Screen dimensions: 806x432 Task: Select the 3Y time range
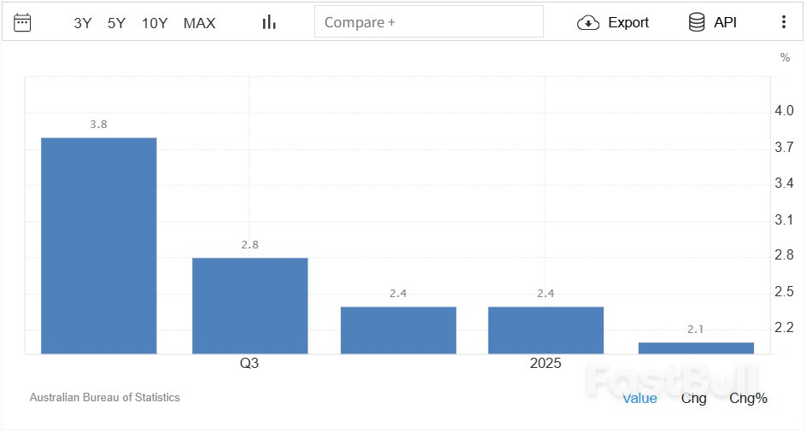coord(83,23)
